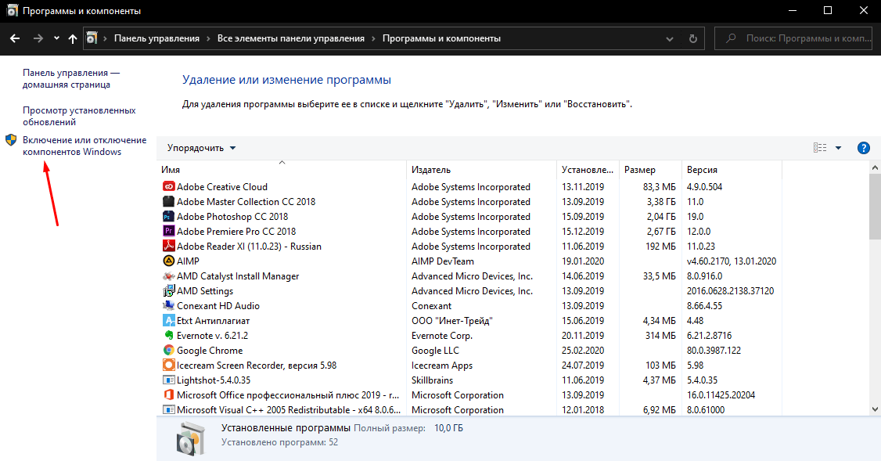Screen dimensions: 881x461
Task: Click version cell v4.60.2170, 13.01.2020
Action: [x=732, y=261]
